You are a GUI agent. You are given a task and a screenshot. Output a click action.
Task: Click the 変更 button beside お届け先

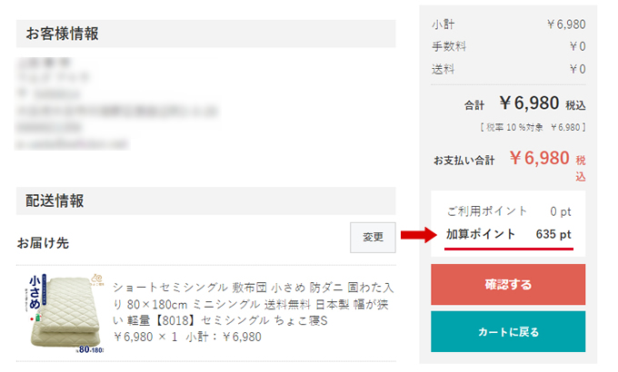click(x=373, y=237)
